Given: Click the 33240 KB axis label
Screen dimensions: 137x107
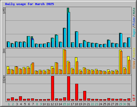Looking at the screenshot, I should (x=4, y=79).
